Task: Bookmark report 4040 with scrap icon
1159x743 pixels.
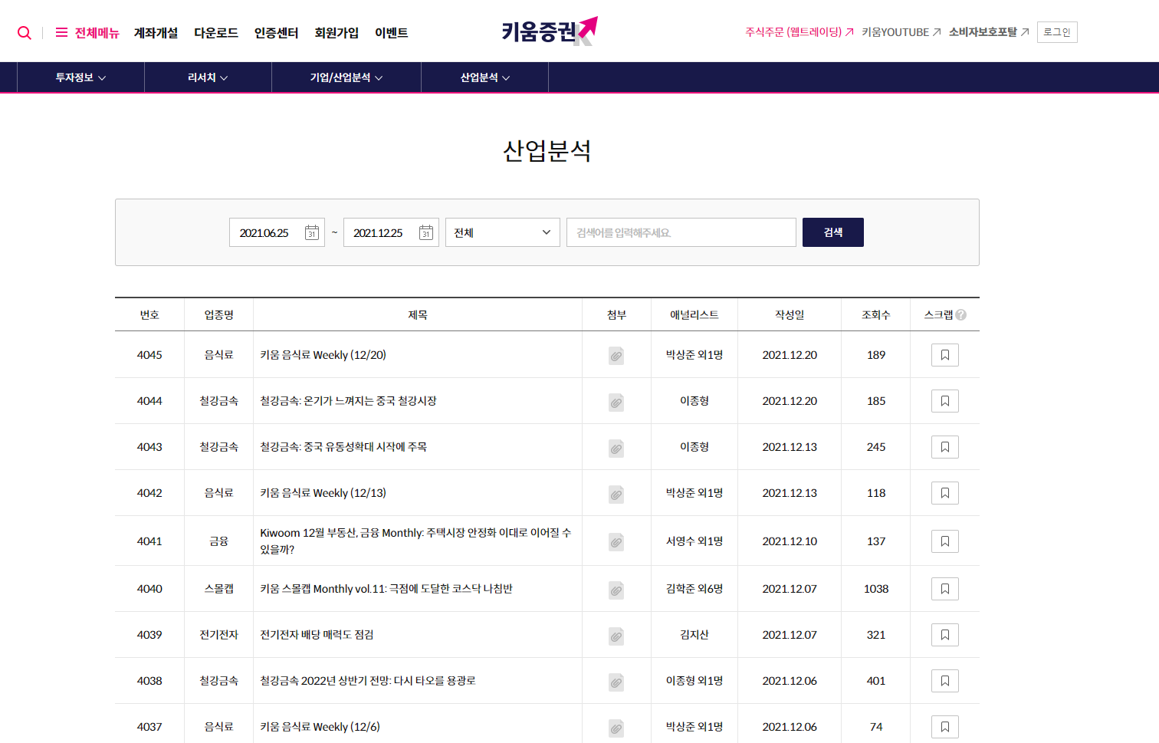Action: [x=945, y=589]
